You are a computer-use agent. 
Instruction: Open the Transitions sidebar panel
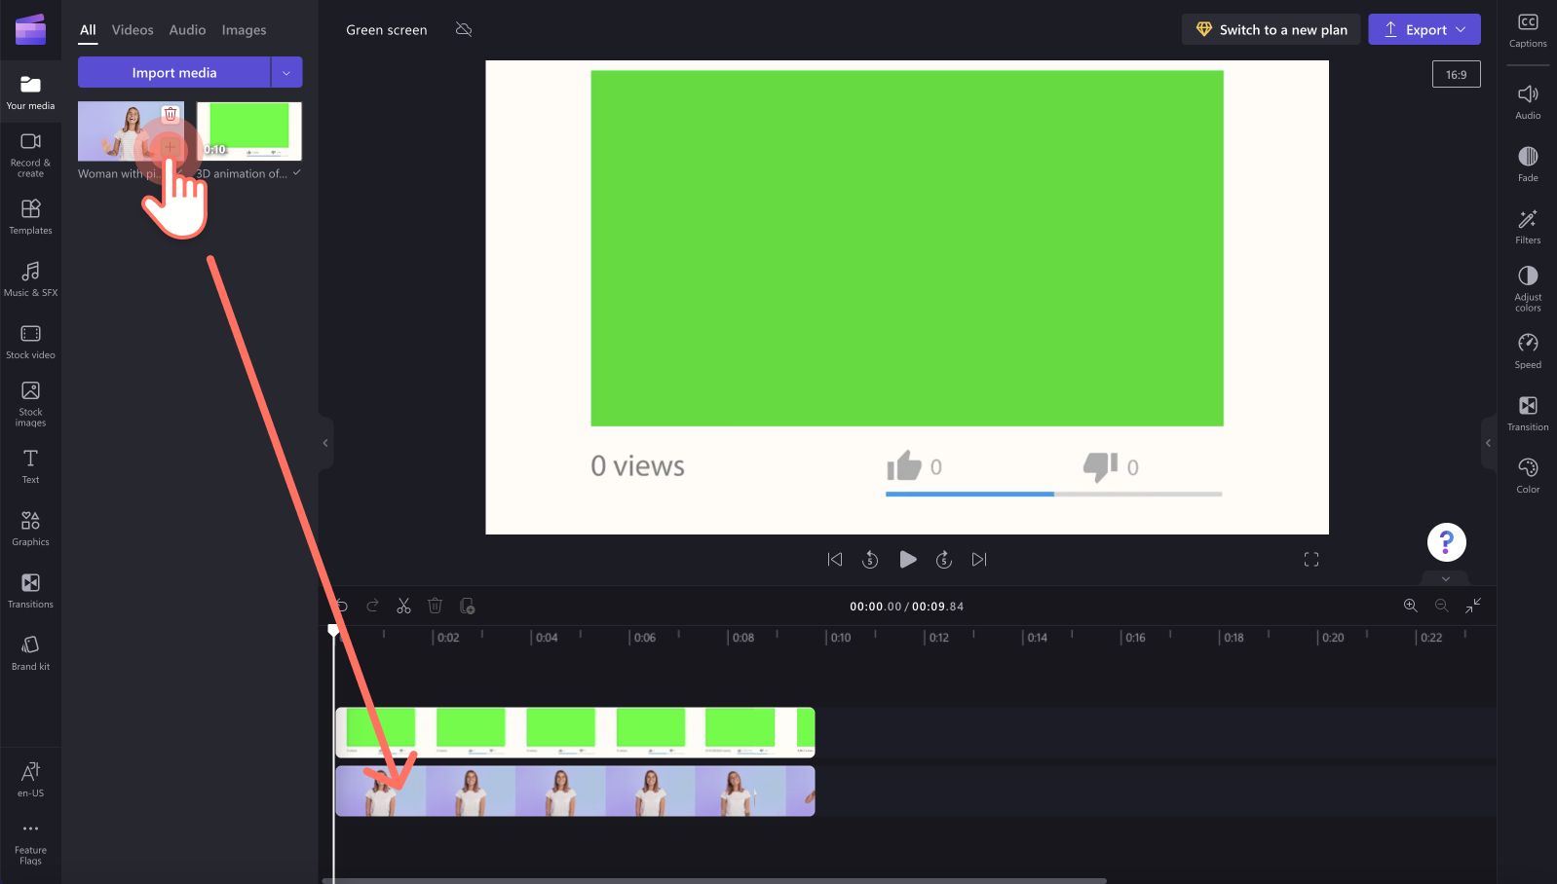30,590
